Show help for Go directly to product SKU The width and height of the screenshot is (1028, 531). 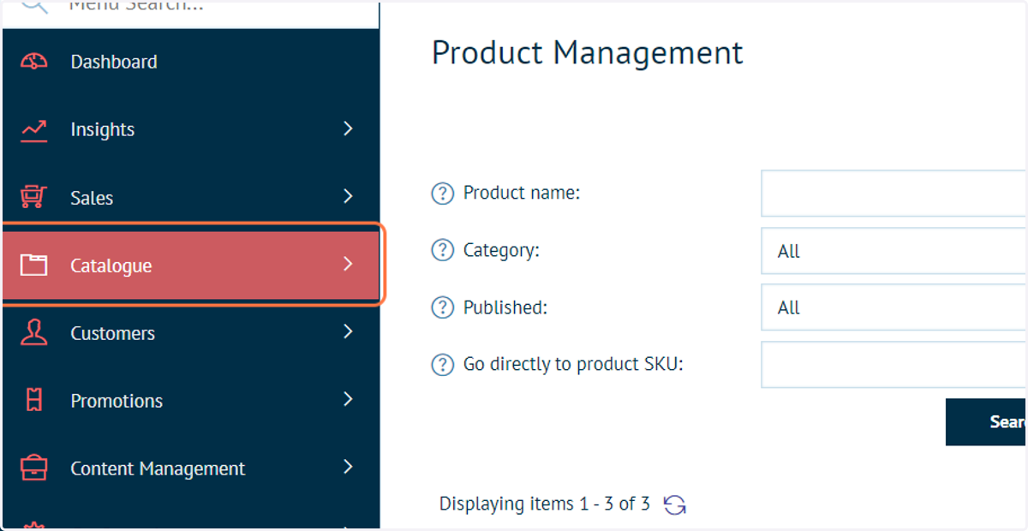(x=442, y=365)
